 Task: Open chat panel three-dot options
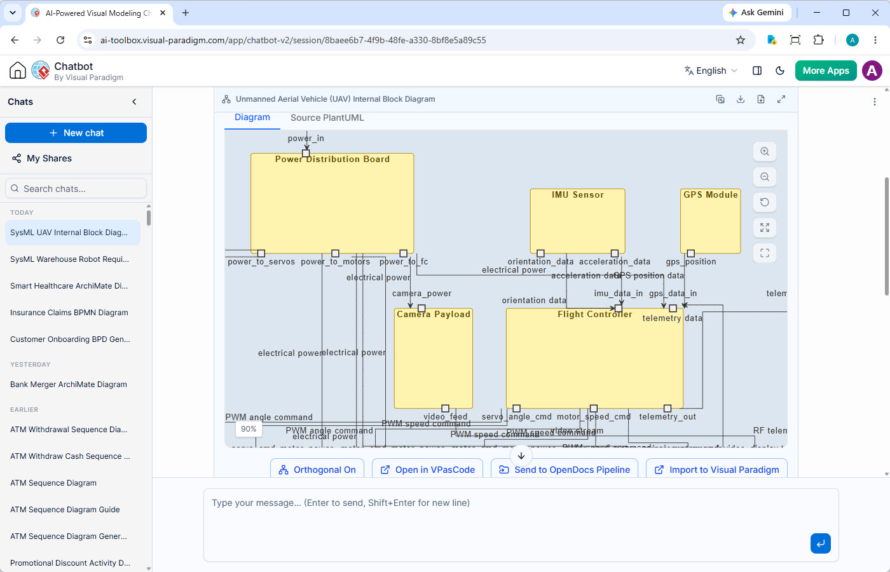[x=875, y=102]
